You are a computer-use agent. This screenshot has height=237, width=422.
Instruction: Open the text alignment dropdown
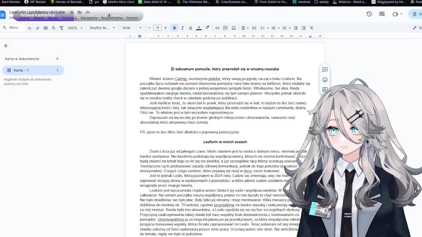245,28
